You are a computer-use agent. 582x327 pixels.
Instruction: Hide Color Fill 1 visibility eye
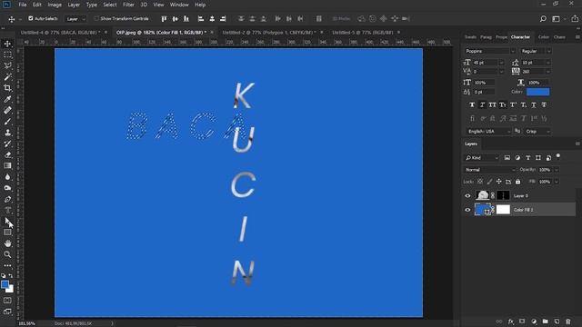467,210
